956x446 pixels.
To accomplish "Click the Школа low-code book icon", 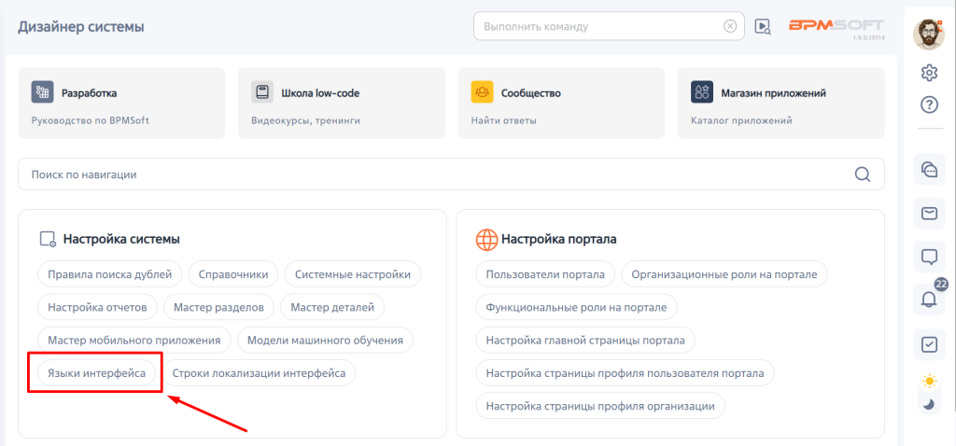I will click(262, 92).
